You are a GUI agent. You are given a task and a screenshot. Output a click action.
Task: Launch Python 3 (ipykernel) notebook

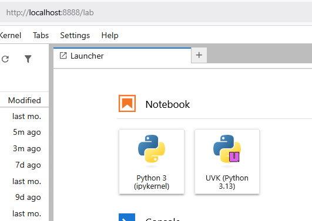[152, 161]
